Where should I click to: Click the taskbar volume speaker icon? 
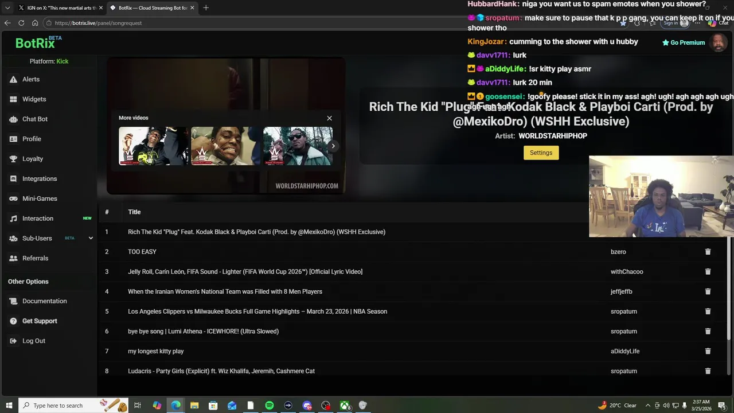click(x=676, y=406)
